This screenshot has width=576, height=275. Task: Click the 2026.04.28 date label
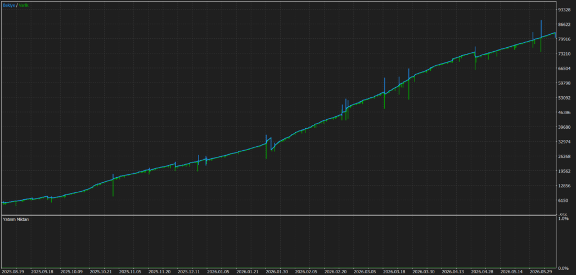pos(483,272)
